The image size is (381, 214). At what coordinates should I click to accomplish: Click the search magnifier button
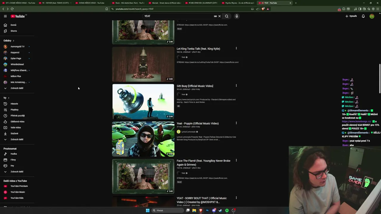(x=227, y=16)
